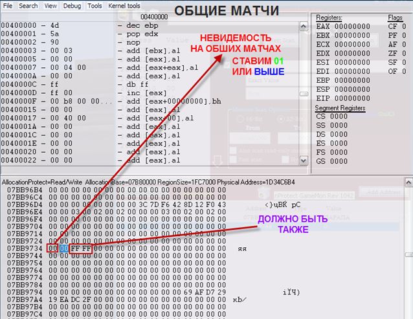Click the disassembler scroll up arrow
This screenshot has height=319, width=413.
304,26
